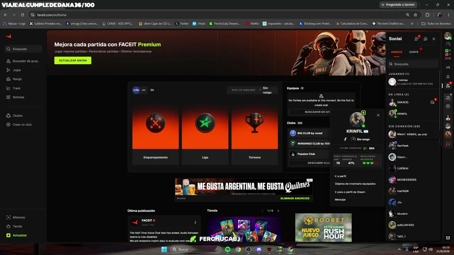
Task: Select offline friend IceZAQW
Action: click(x=413, y=191)
